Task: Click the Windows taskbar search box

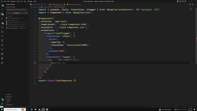Action: 15,109
